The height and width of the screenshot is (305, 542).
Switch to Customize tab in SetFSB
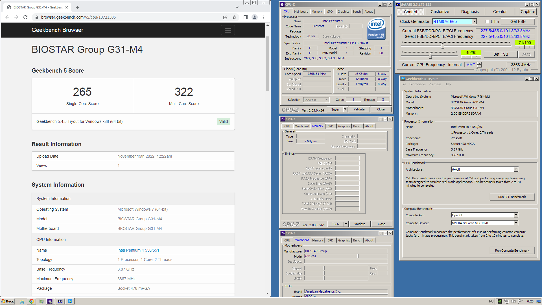click(440, 12)
